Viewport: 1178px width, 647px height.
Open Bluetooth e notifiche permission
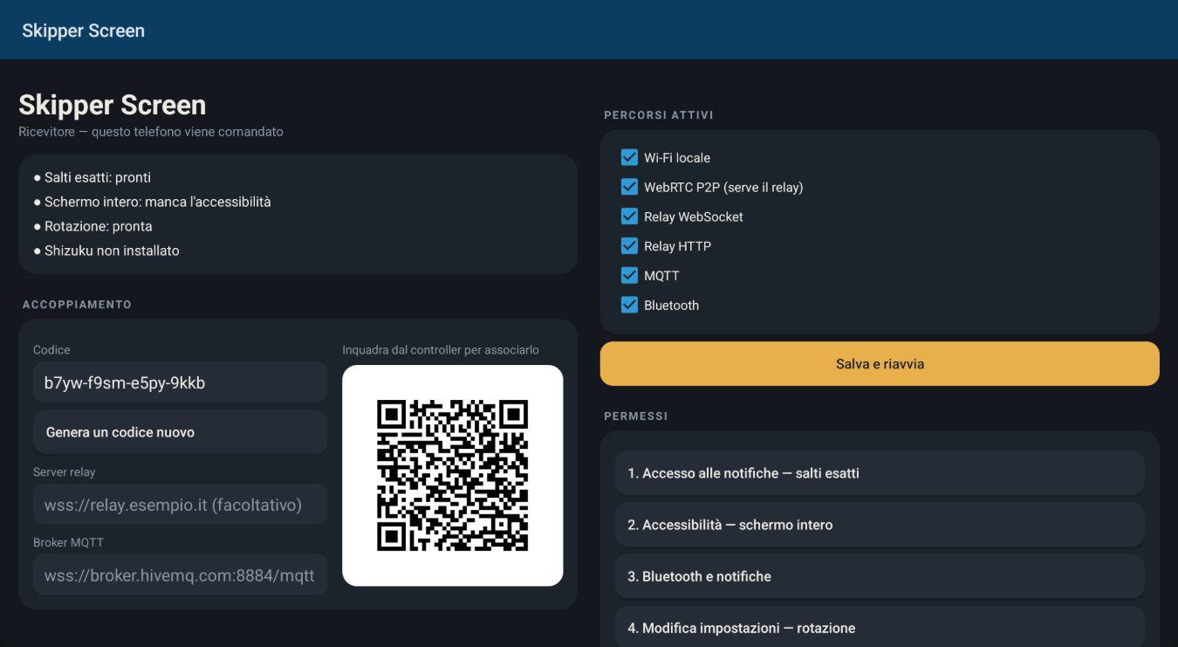(x=880, y=576)
